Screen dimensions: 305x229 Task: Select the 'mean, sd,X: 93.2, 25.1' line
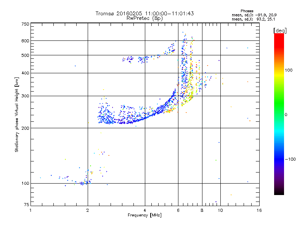(253, 19)
